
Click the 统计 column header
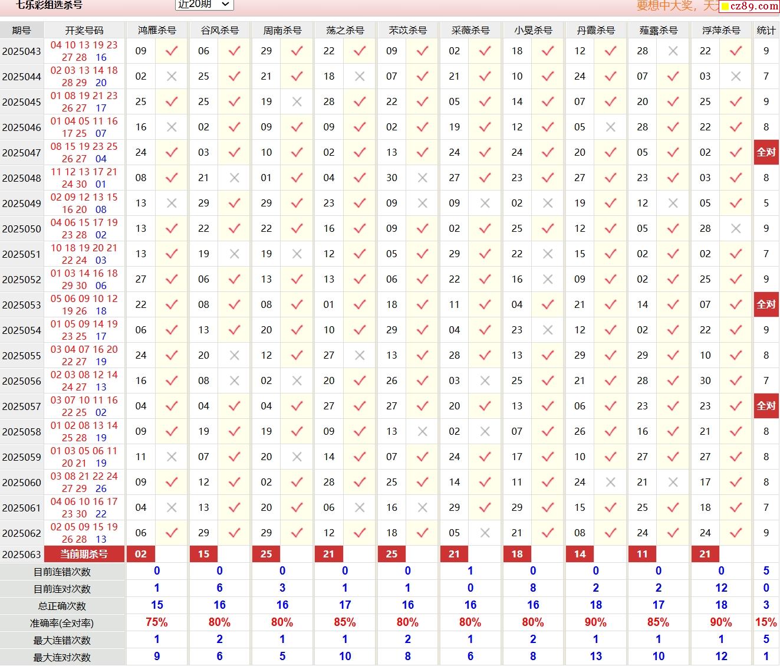click(766, 30)
